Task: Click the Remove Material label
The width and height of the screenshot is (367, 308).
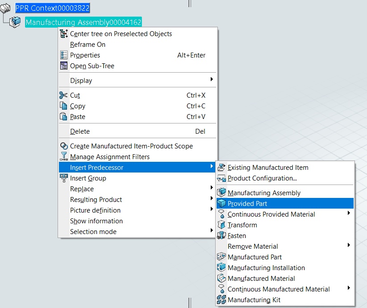Action: (x=253, y=246)
